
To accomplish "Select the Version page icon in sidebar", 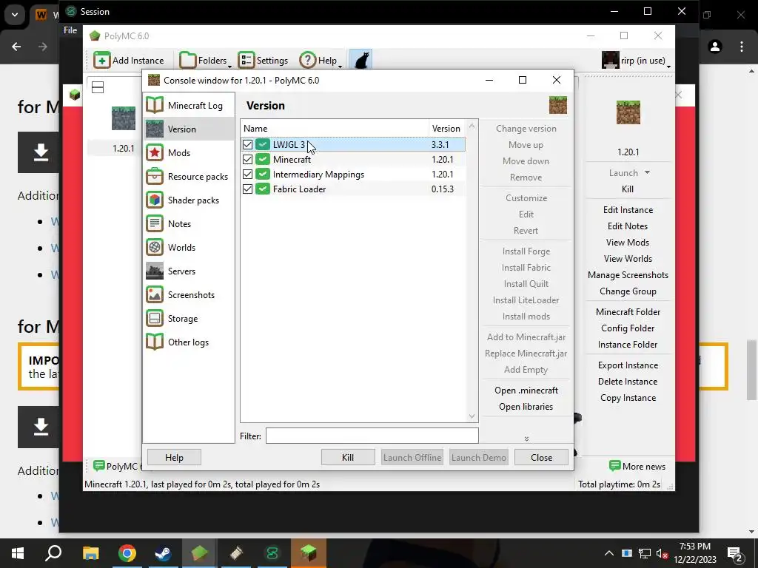I will coord(155,129).
